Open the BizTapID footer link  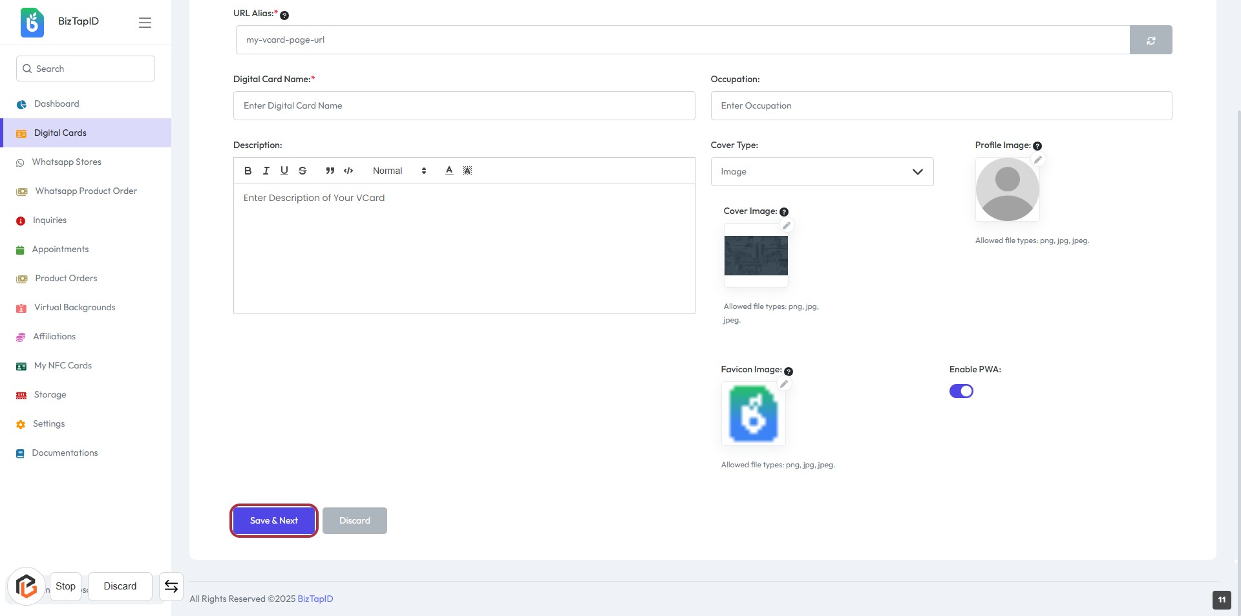(315, 599)
